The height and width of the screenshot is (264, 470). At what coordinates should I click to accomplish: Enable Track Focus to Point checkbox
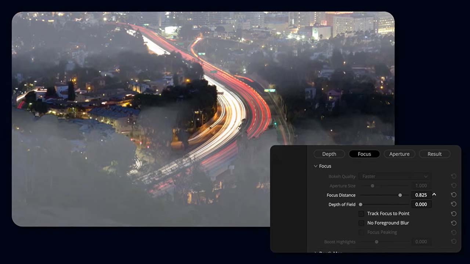tap(361, 214)
